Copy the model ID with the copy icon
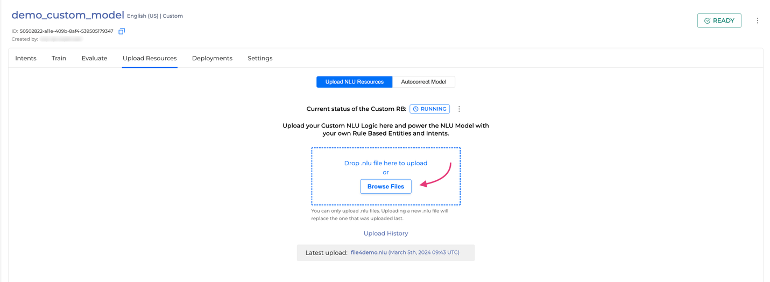This screenshot has height=282, width=770. point(122,31)
